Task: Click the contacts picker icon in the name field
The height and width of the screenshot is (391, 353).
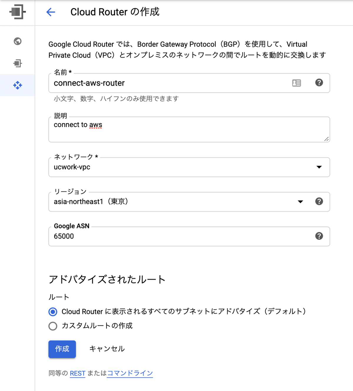Action: click(x=297, y=83)
